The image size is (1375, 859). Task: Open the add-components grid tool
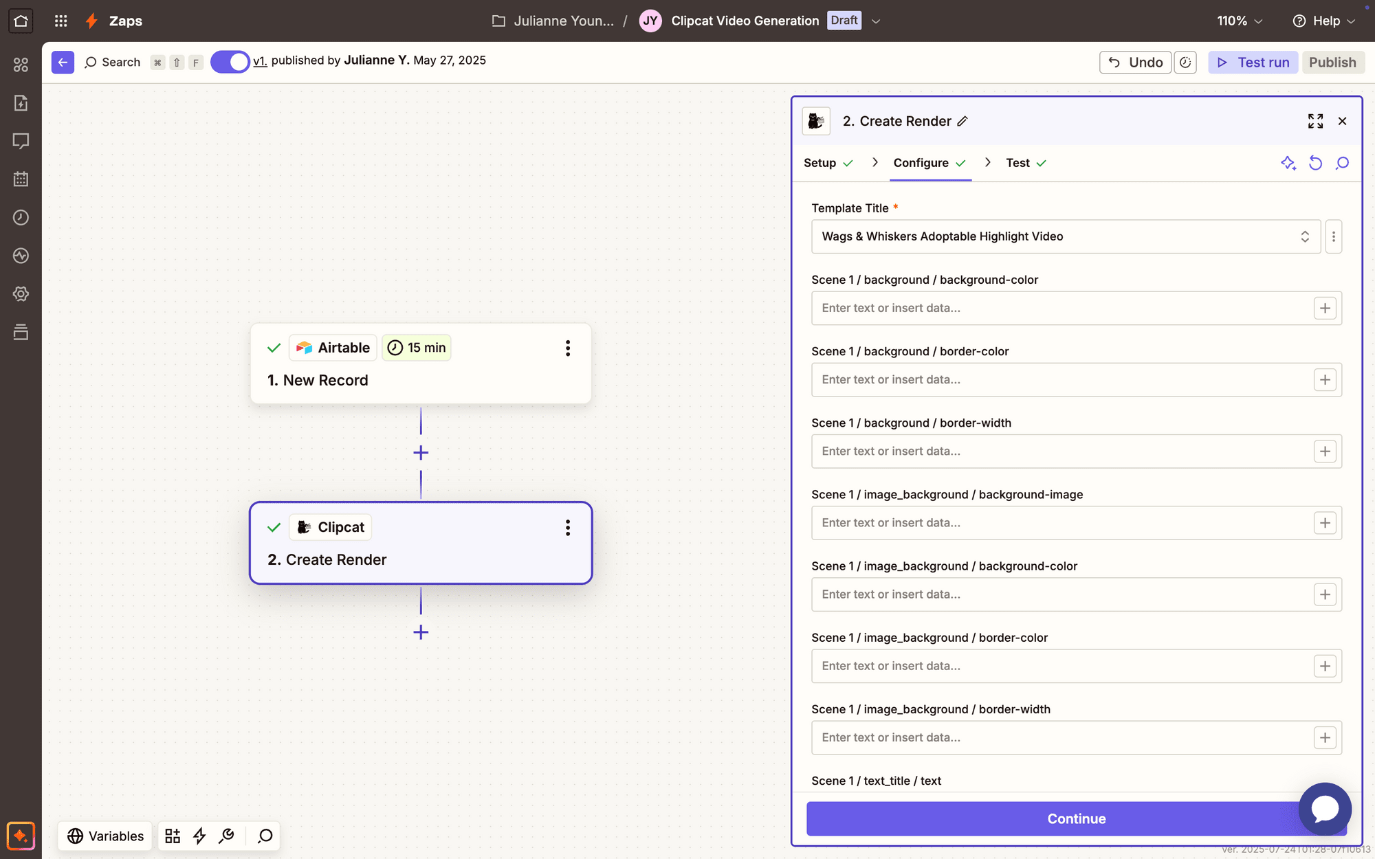(173, 836)
